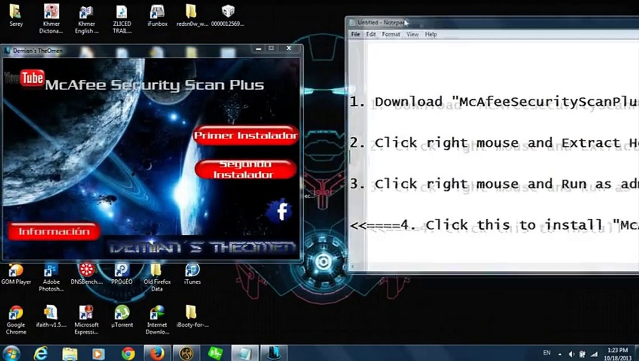This screenshot has height=361, width=639.
Task: Click the YouTube logo in installer window
Action: tap(25, 78)
